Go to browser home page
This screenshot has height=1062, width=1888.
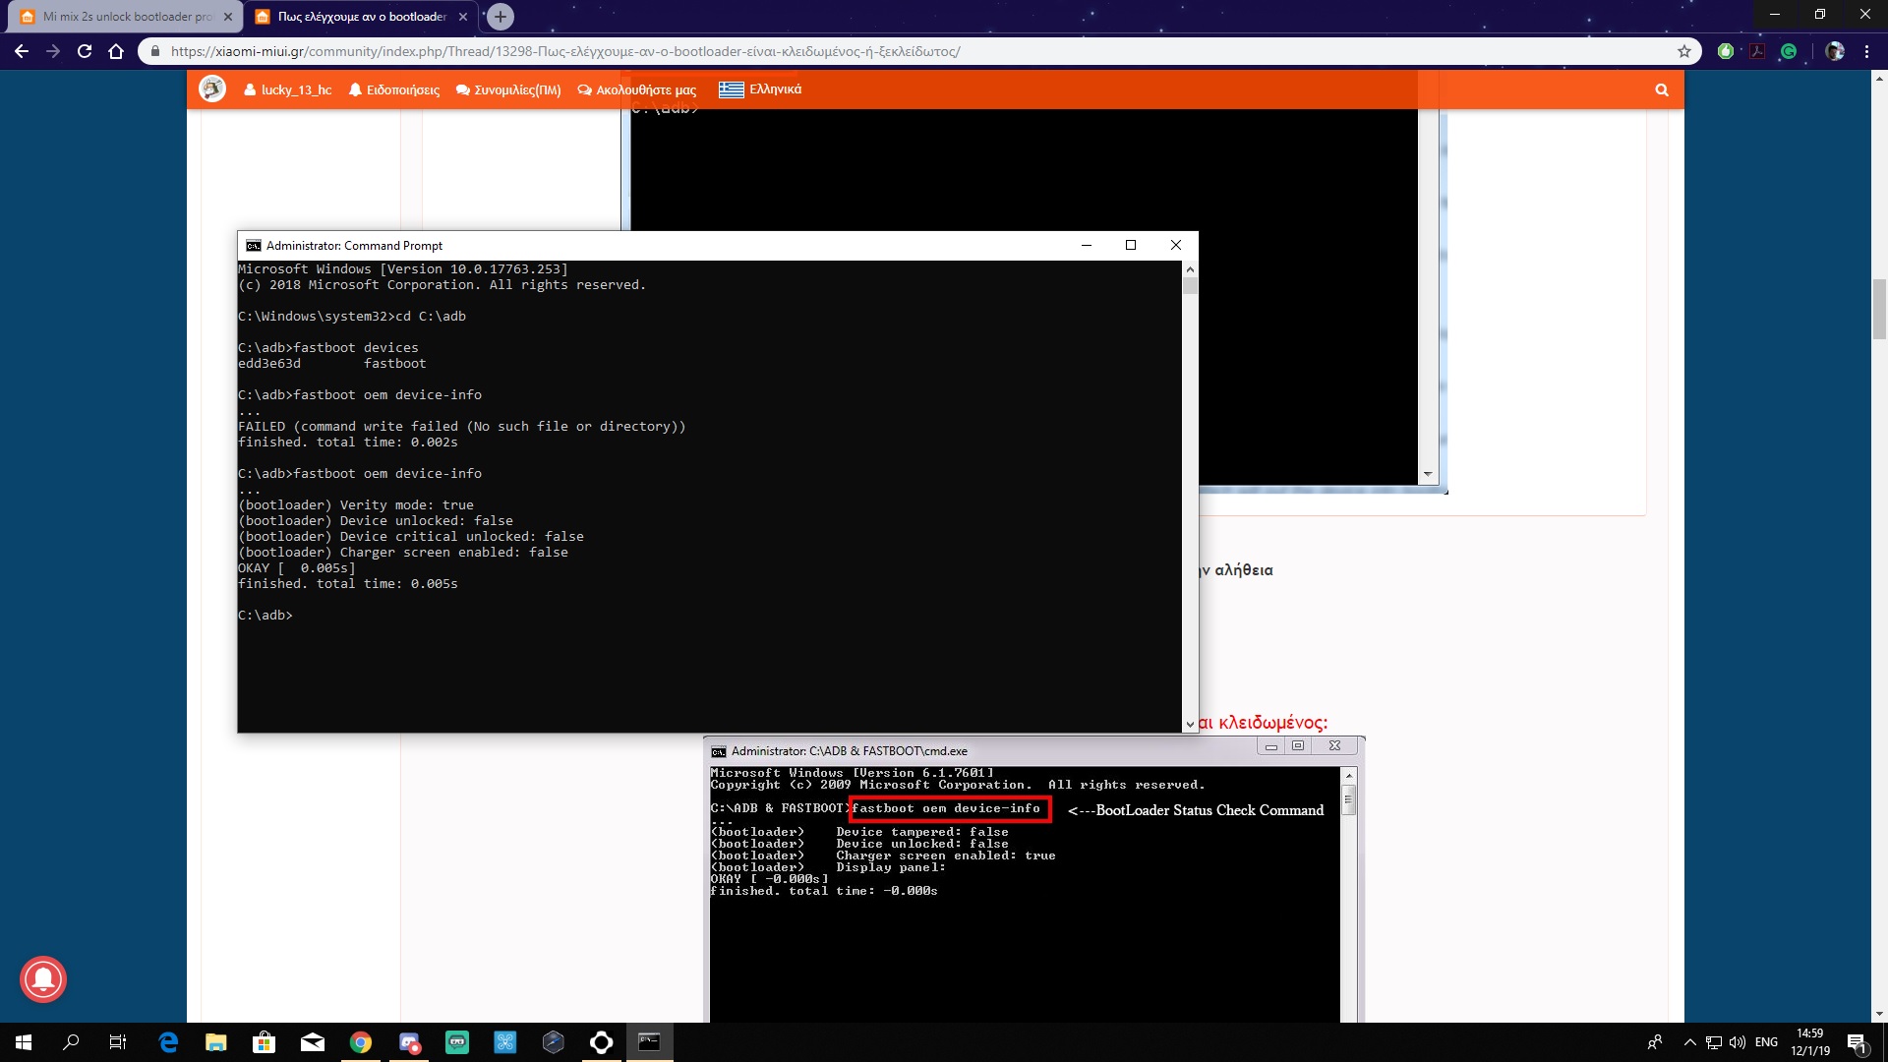116,51
